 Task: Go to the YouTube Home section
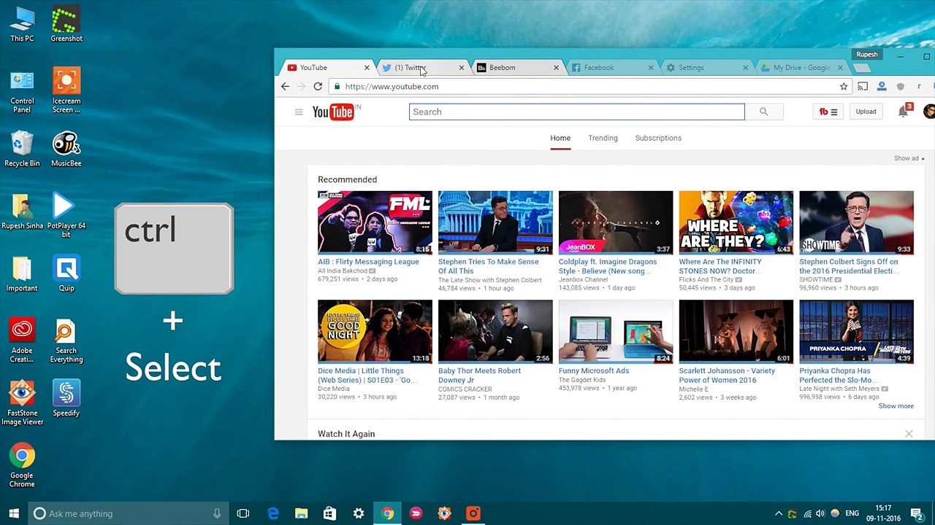(560, 138)
